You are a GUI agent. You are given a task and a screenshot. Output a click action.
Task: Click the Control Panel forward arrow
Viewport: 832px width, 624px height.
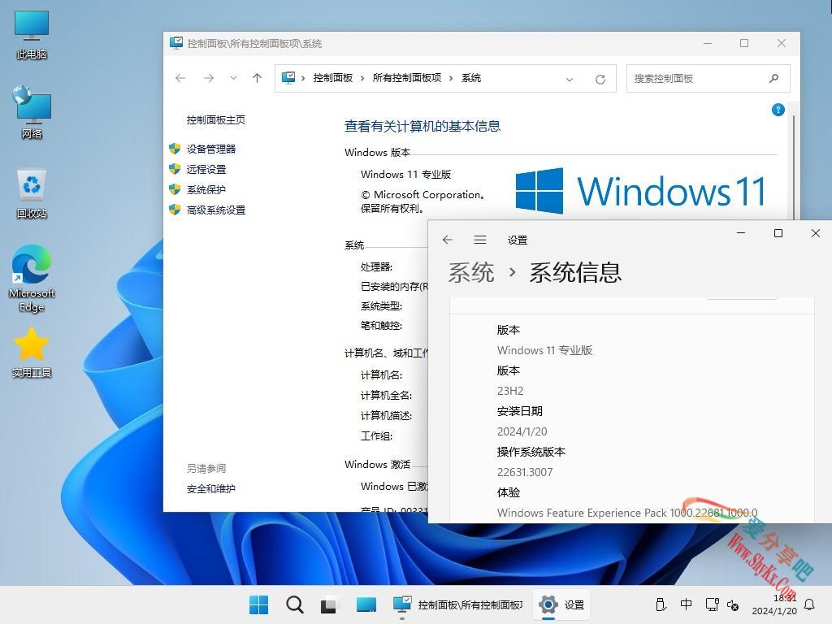pos(209,79)
